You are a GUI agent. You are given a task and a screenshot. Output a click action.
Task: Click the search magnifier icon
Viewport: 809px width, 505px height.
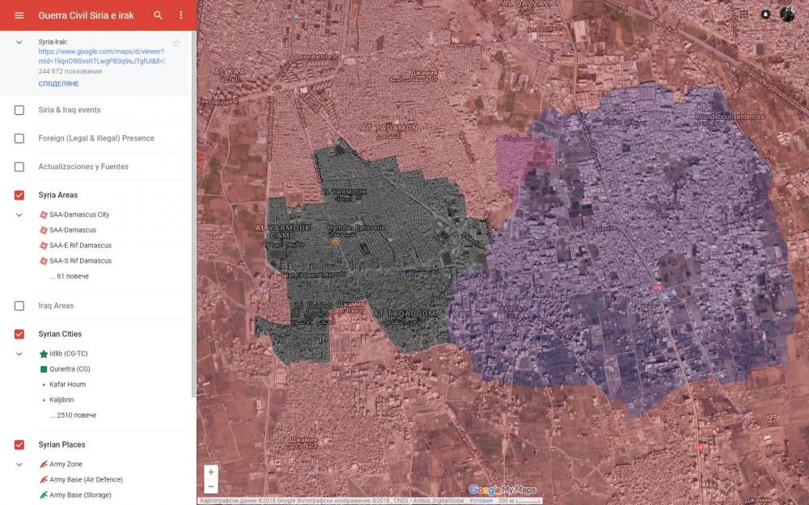(x=159, y=15)
